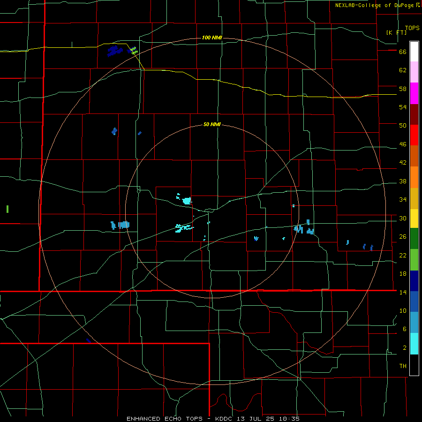This screenshot has width=422, height=422.
Task: Click the navy blue legend swatch
Action: 414,281
